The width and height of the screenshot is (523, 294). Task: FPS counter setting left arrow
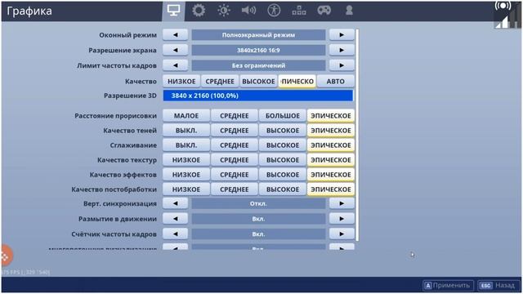coord(176,234)
